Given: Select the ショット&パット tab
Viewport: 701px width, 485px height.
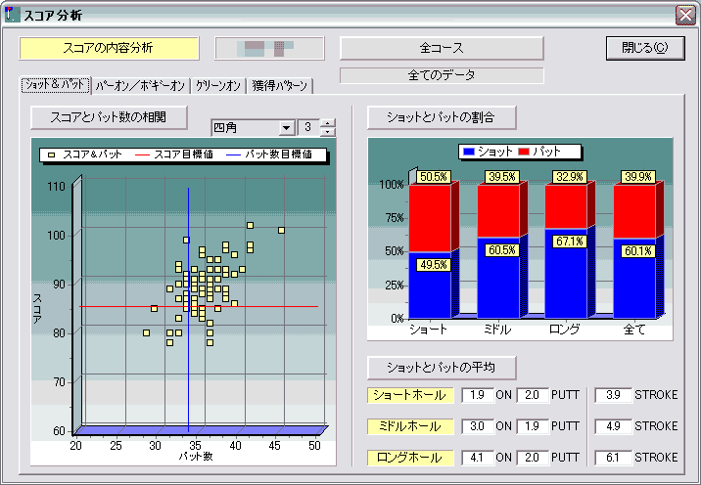Looking at the screenshot, I should 55,85.
